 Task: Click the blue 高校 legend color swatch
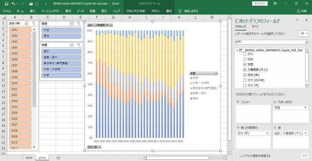(x=191, y=98)
